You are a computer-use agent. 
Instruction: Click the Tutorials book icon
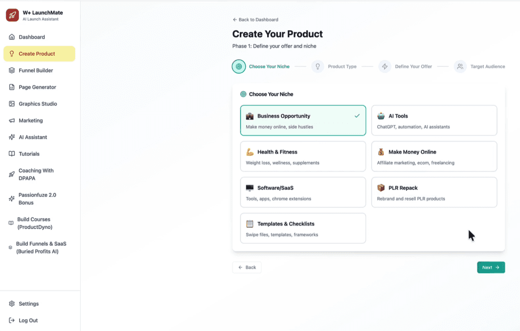click(12, 154)
